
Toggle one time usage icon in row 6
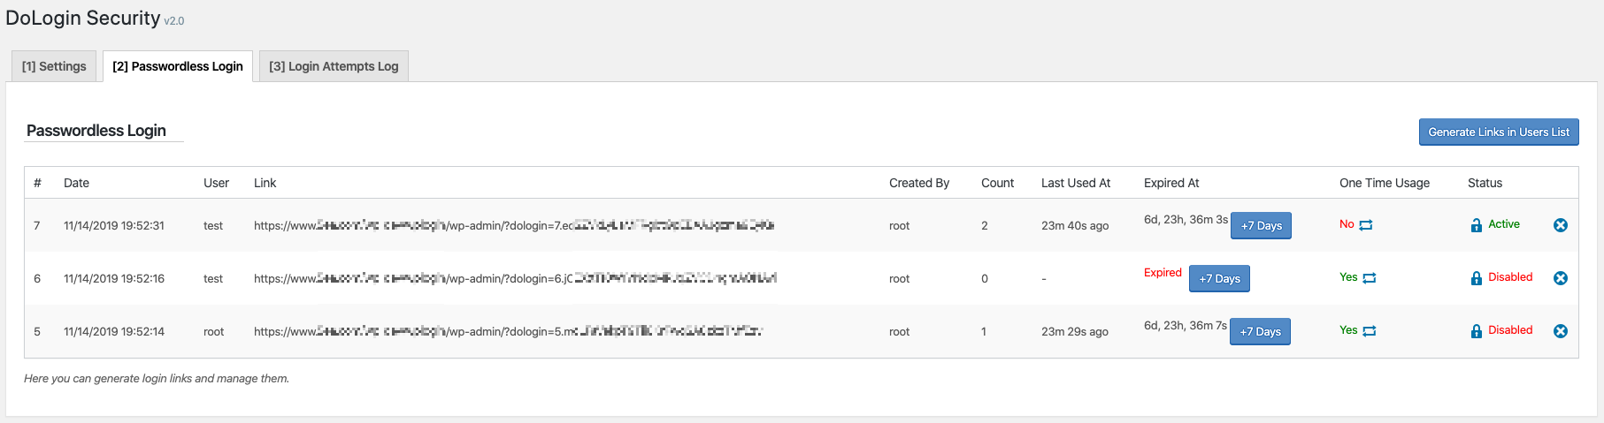1370,278
